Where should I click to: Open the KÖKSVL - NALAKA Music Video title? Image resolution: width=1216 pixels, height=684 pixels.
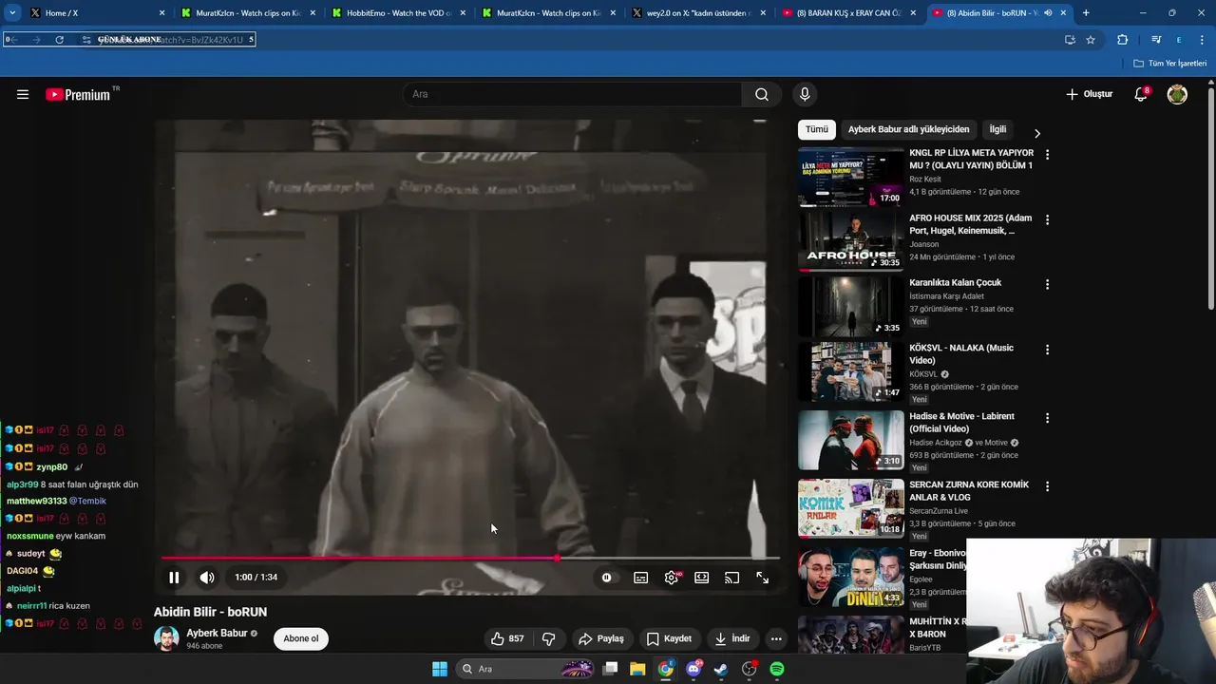click(x=961, y=354)
